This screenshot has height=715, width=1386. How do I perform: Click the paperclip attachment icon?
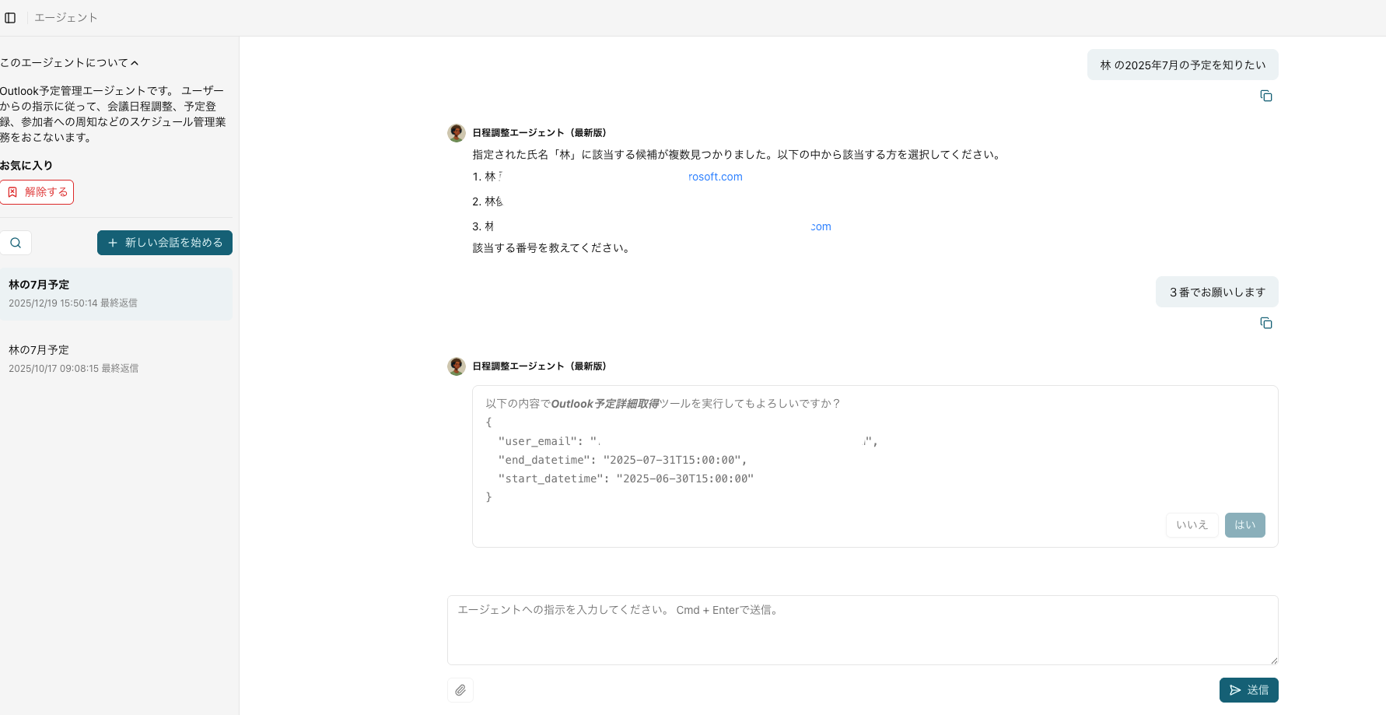click(x=460, y=690)
